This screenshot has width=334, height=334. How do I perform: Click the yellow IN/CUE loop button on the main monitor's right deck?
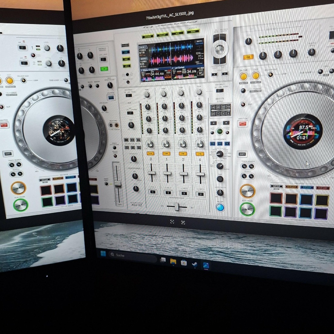tap(244, 76)
